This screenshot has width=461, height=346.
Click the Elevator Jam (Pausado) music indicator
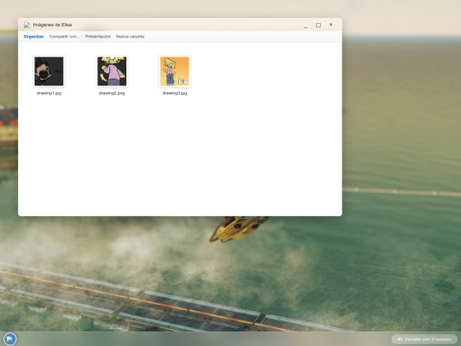coord(424,339)
